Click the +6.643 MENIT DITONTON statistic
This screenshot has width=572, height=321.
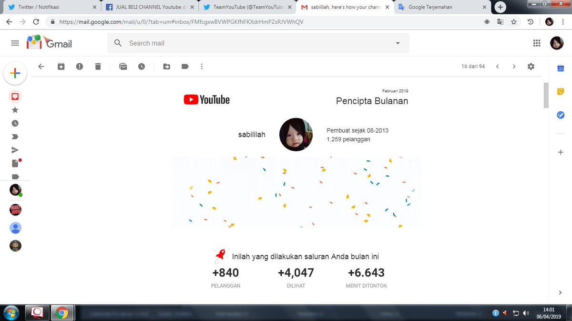coord(366,278)
